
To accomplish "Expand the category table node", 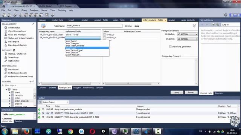I will click(9, 95).
